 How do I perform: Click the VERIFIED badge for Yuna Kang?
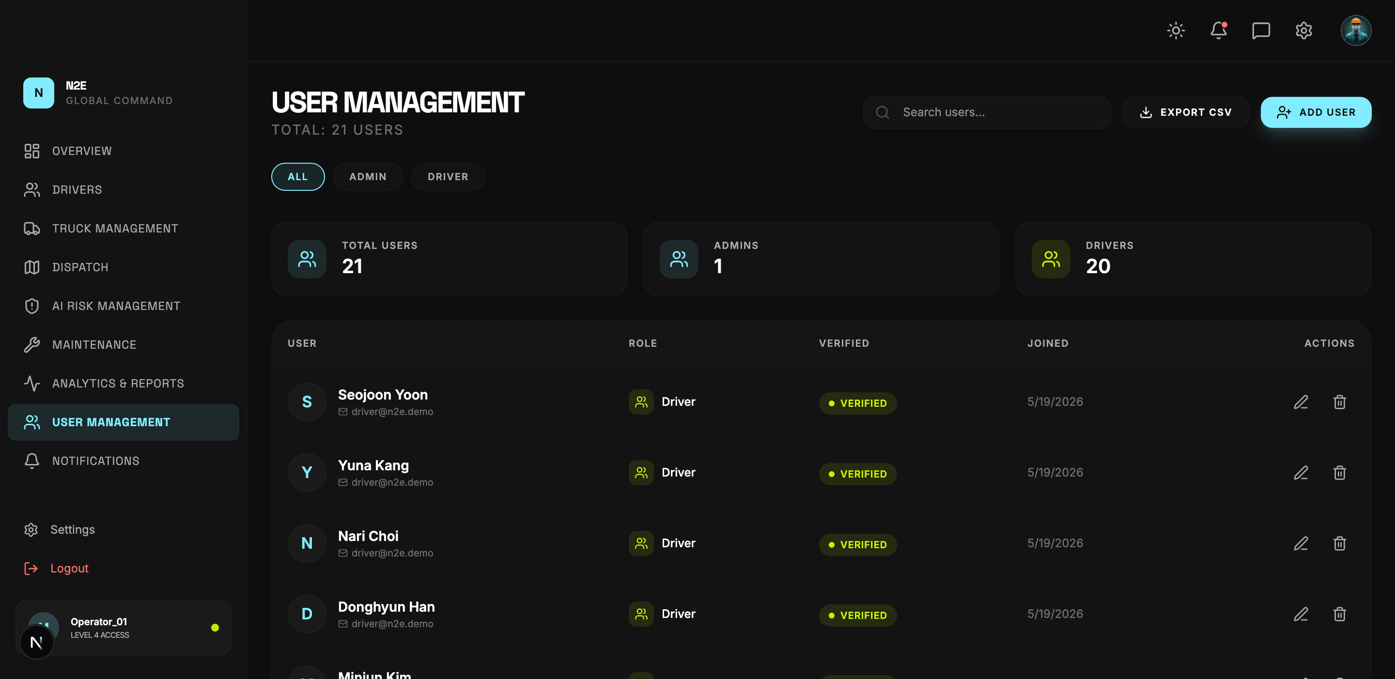click(x=858, y=474)
